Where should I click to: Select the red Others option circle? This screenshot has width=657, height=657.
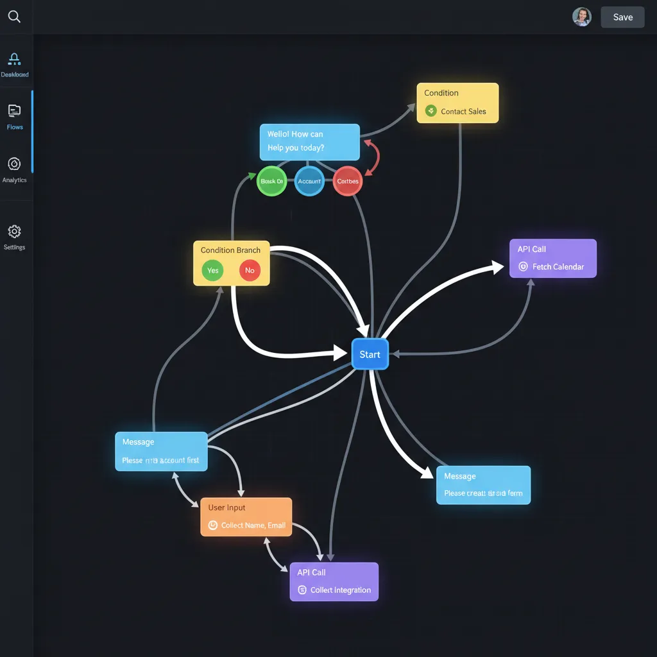347,181
